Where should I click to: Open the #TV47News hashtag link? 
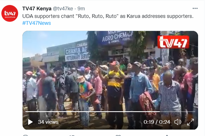pos(37,23)
